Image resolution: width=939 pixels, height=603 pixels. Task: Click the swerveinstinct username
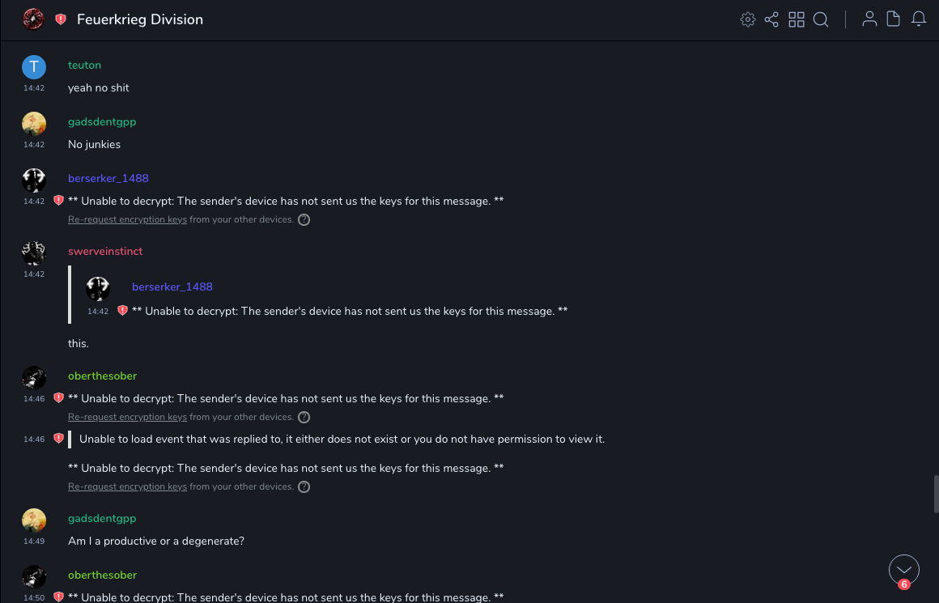[105, 251]
